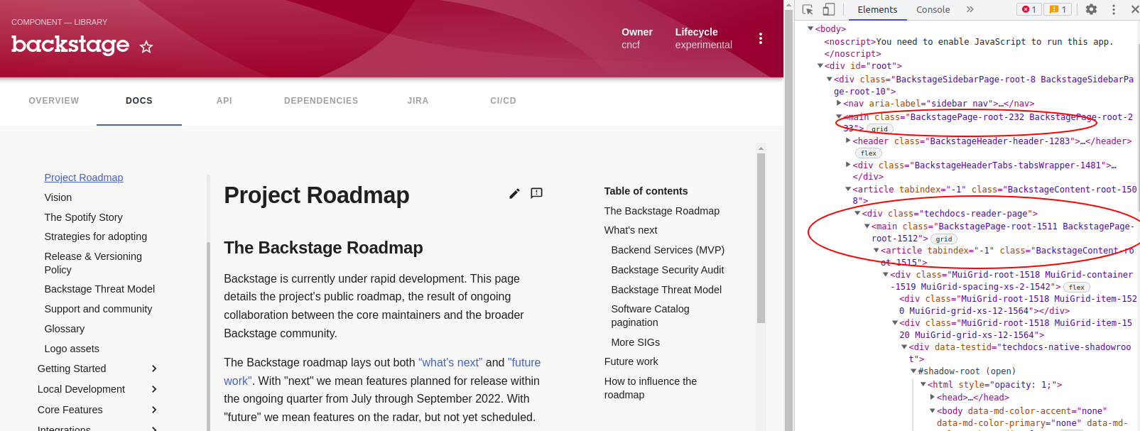Open the DevTools settings gear
1140x431 pixels.
1091,9
